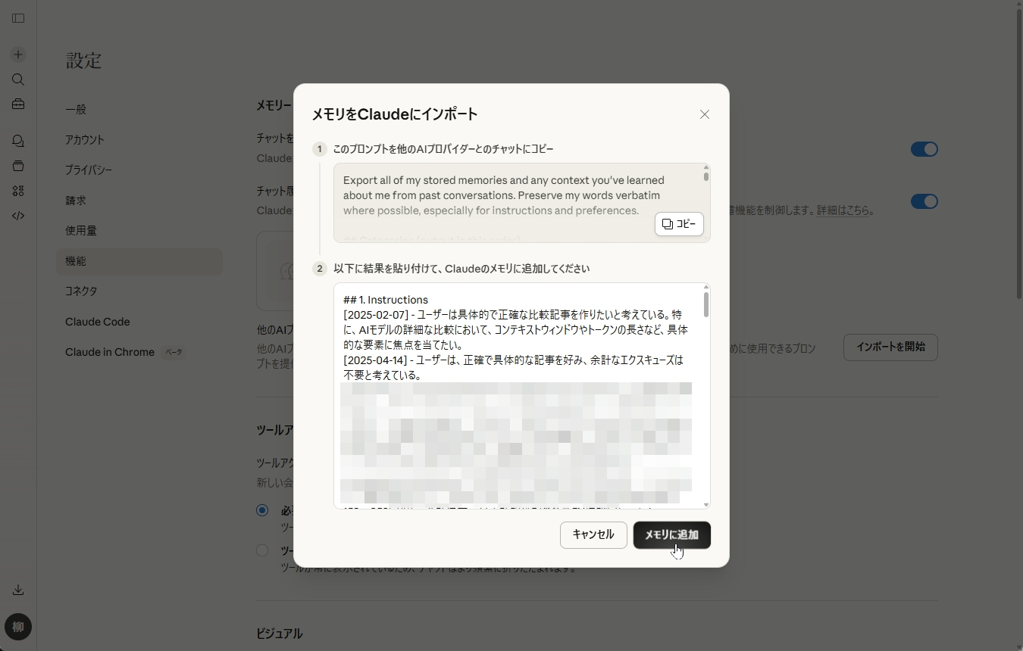Open the artifacts stack icon
Image resolution: width=1023 pixels, height=651 pixels.
tap(17, 166)
